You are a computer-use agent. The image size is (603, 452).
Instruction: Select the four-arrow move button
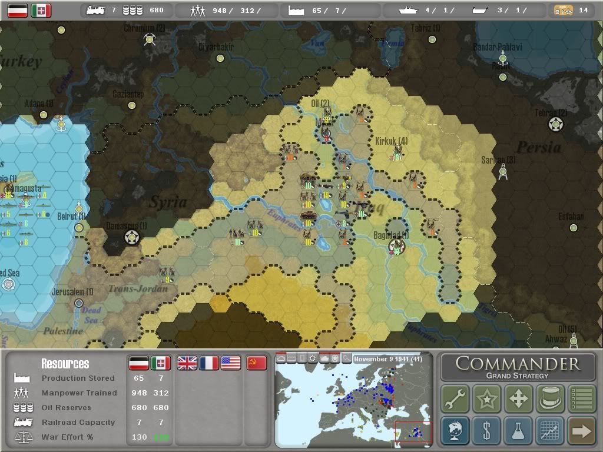pos(518,398)
